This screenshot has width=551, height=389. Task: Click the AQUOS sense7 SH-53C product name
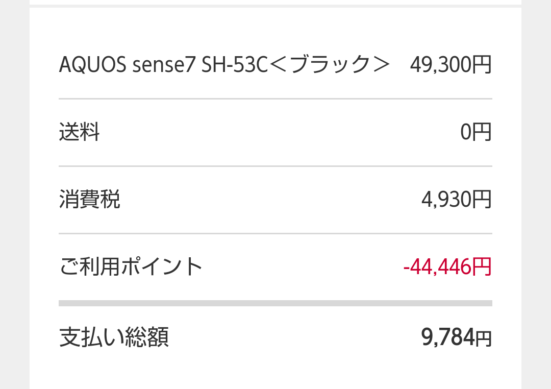click(x=163, y=65)
